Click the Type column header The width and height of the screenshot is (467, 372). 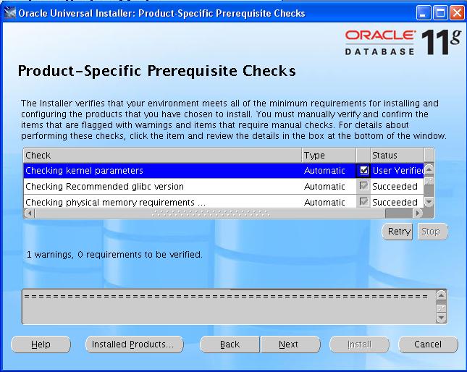(x=329, y=155)
